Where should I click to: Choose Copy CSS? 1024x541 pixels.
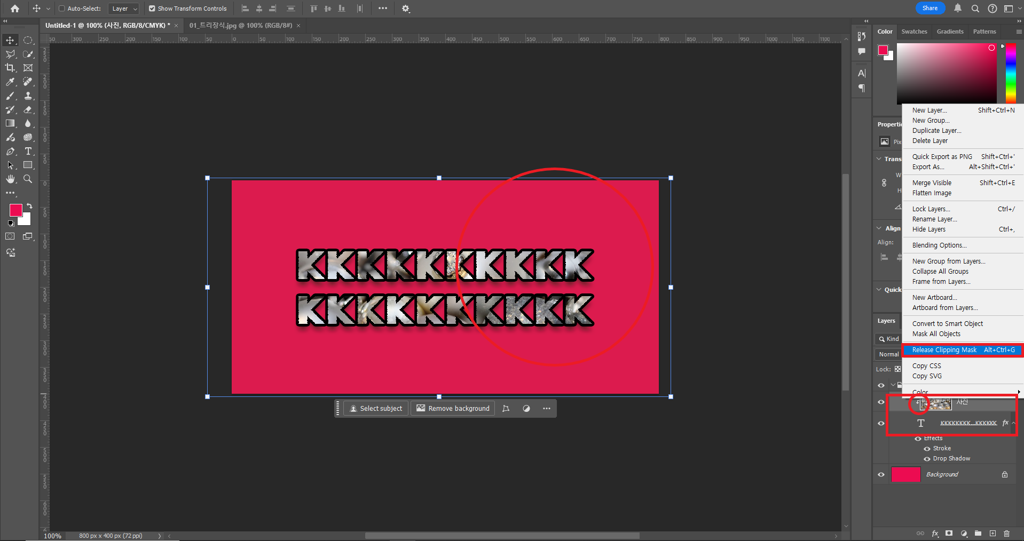[926, 366]
